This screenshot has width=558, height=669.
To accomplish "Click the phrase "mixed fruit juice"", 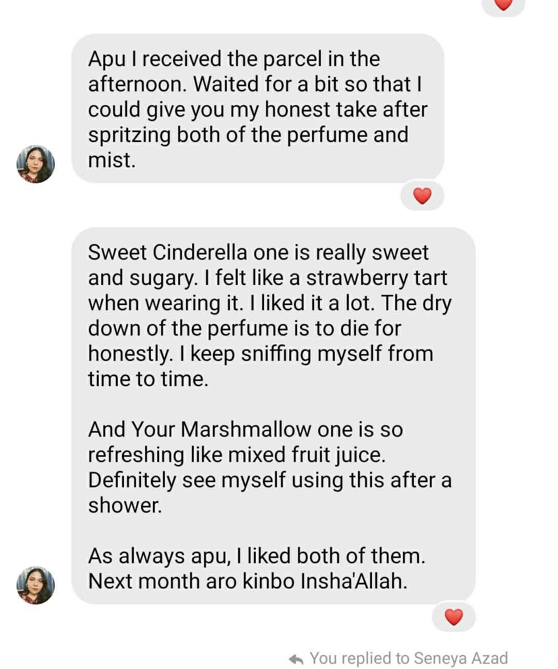I will pyautogui.click(x=306, y=455).
